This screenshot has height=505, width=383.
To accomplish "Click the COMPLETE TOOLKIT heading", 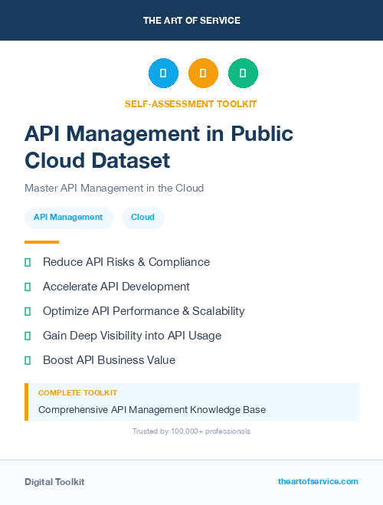I will tap(77, 393).
